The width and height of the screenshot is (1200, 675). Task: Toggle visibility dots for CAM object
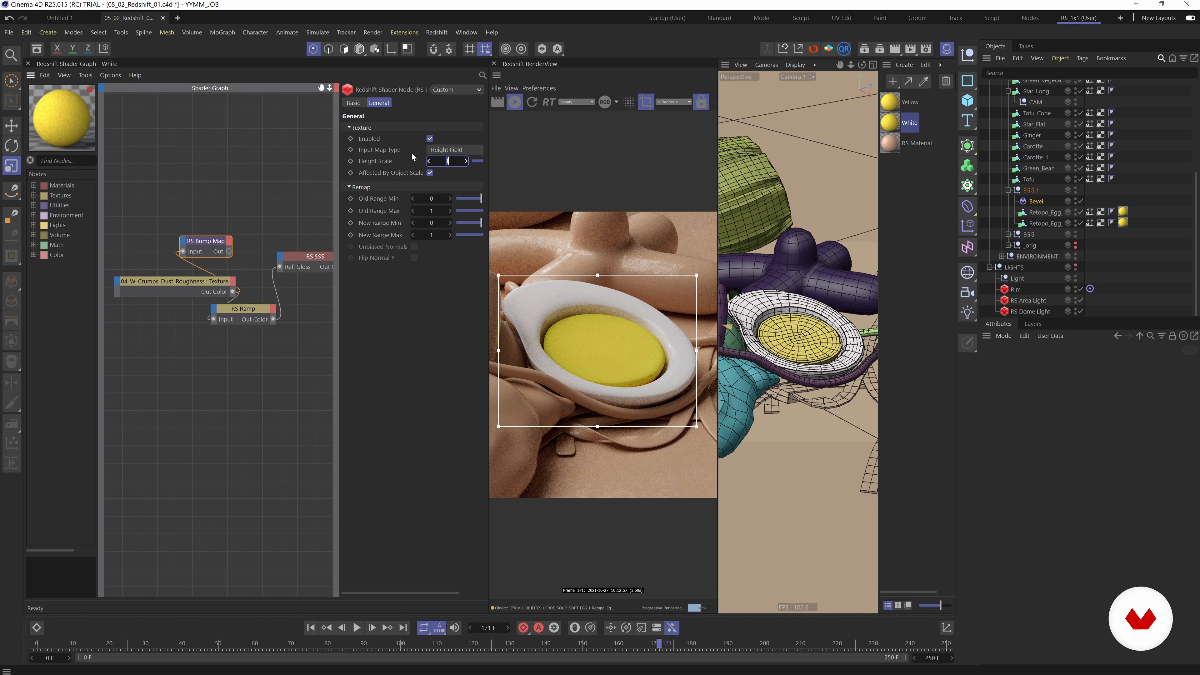tap(1076, 102)
